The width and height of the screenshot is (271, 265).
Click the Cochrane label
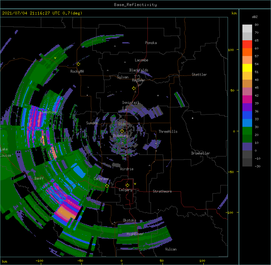[x=101, y=179]
